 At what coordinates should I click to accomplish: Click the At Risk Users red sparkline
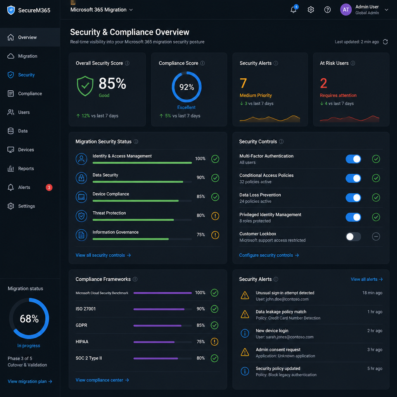pyautogui.click(x=350, y=119)
